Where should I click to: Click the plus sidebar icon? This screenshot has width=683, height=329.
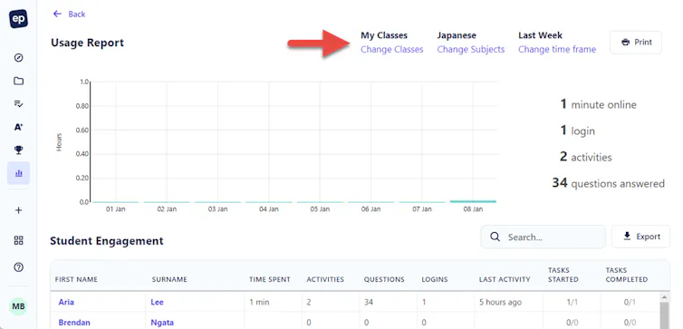pyautogui.click(x=18, y=210)
